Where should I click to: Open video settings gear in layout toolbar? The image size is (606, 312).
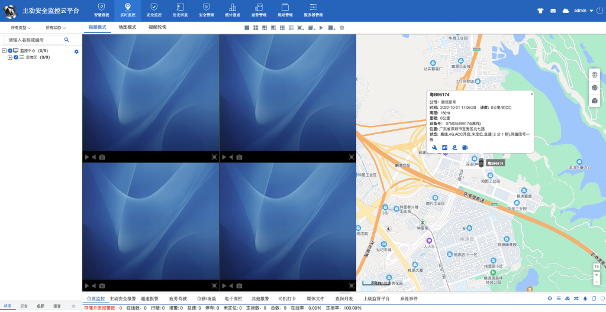pyautogui.click(x=341, y=28)
